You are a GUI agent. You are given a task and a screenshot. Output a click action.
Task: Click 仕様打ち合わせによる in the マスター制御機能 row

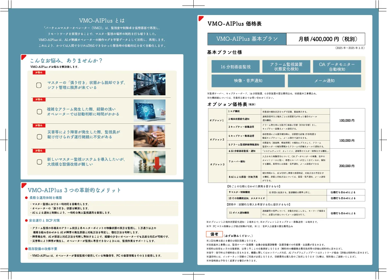tap(343, 192)
